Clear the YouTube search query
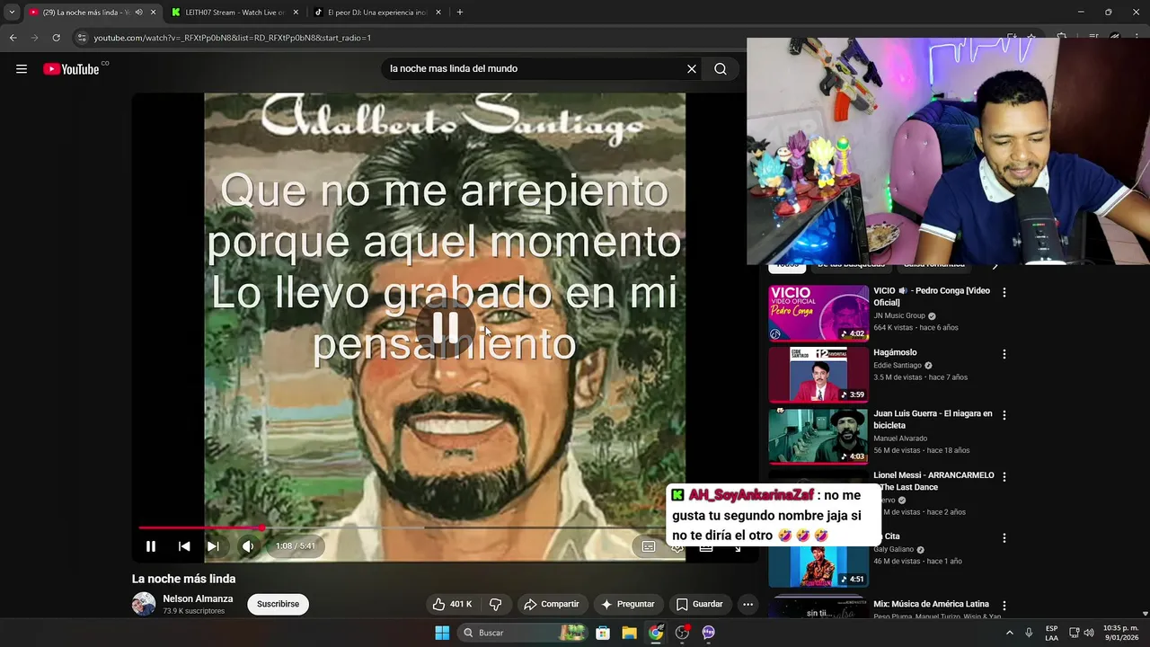The height and width of the screenshot is (647, 1150). pos(692,69)
